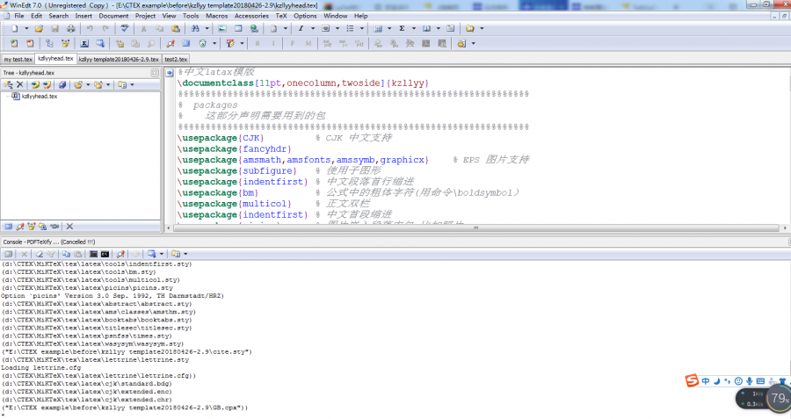Image resolution: width=791 pixels, height=419 pixels.
Task: Click the Paste clipboard icon
Action: pyautogui.click(x=176, y=29)
